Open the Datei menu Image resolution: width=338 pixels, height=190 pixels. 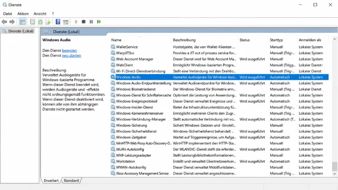[8, 14]
